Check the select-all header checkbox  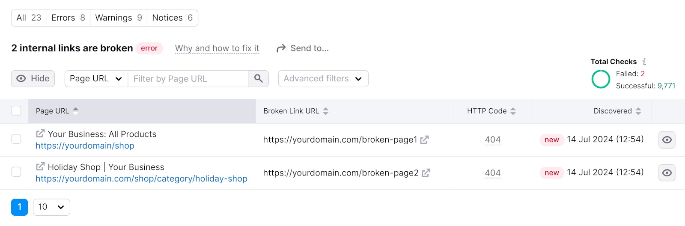tap(16, 111)
